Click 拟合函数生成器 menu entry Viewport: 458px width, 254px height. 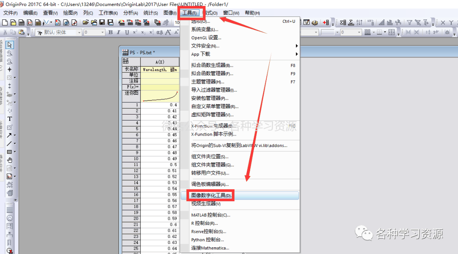[212, 66]
